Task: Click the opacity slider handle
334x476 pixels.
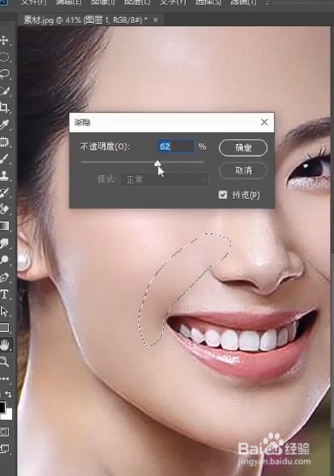Action: coord(157,164)
